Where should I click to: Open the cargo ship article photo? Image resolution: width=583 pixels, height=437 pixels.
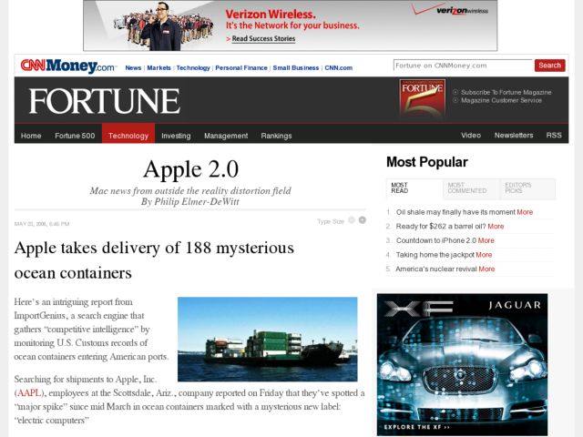click(267, 339)
